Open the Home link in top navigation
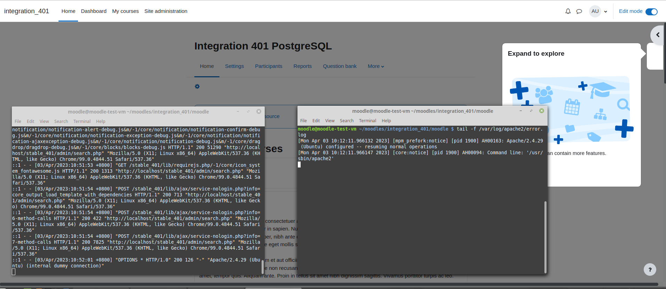The height and width of the screenshot is (289, 666). pyautogui.click(x=68, y=11)
